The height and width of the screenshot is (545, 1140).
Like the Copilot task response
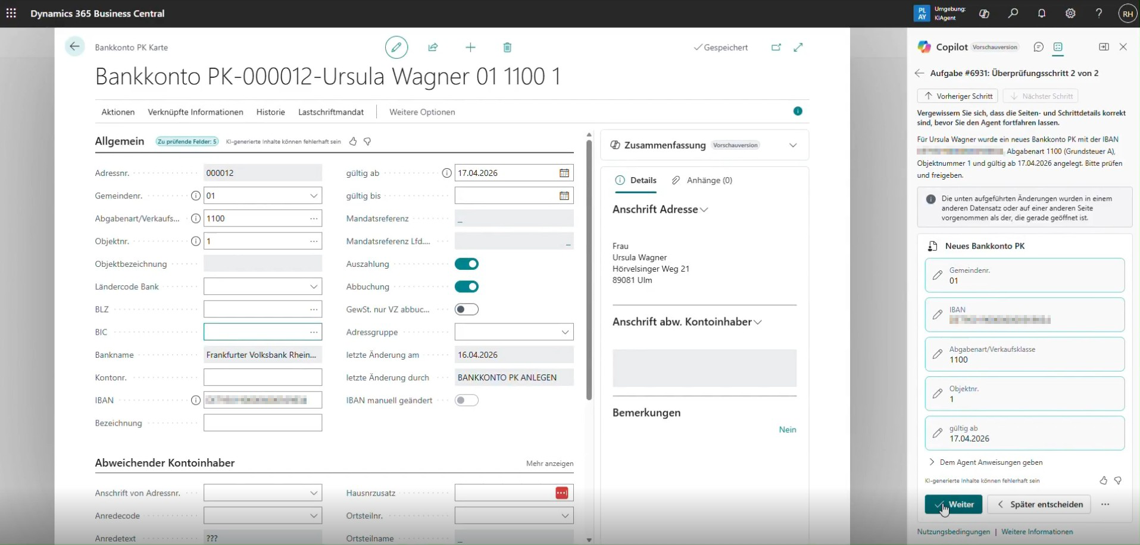(x=1103, y=480)
